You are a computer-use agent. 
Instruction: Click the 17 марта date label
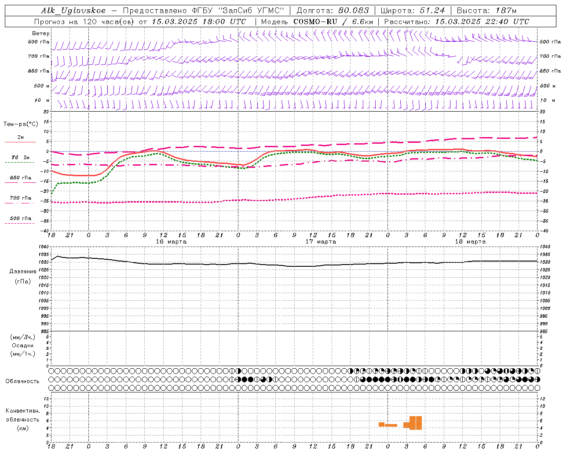[321, 241]
